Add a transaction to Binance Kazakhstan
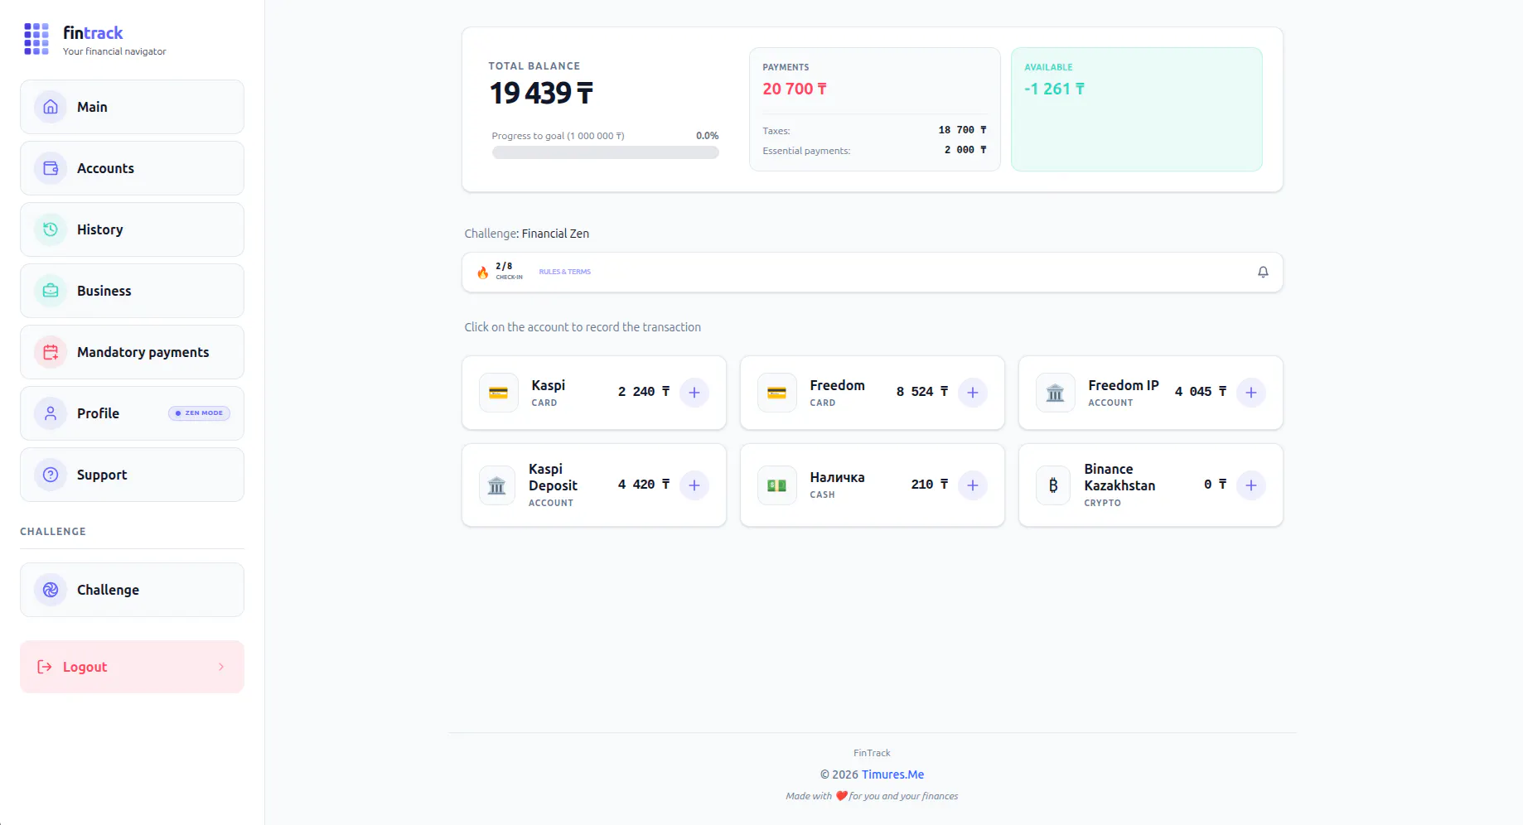Viewport: 1523px width, 825px height. click(x=1251, y=485)
